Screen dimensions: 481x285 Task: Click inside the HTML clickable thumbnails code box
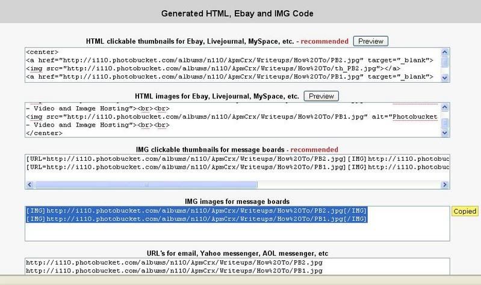[x=229, y=65]
